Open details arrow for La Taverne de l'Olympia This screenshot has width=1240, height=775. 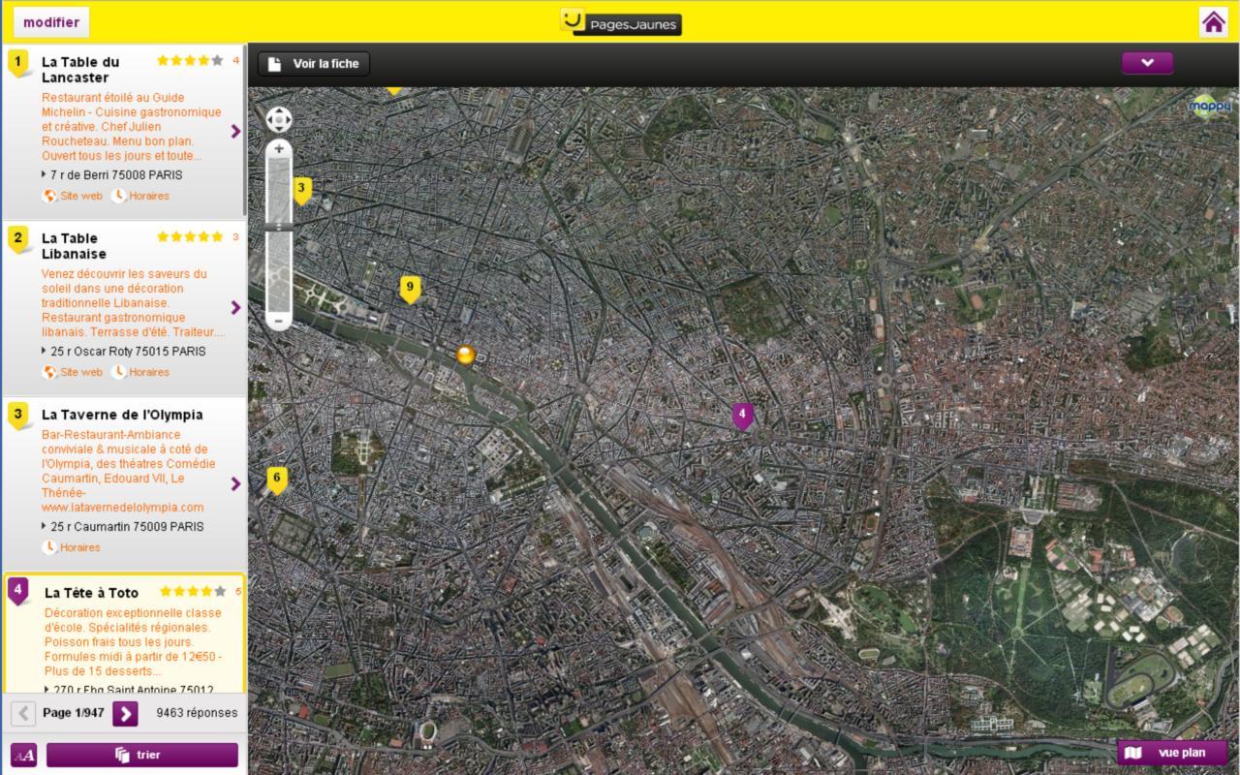pyautogui.click(x=235, y=483)
